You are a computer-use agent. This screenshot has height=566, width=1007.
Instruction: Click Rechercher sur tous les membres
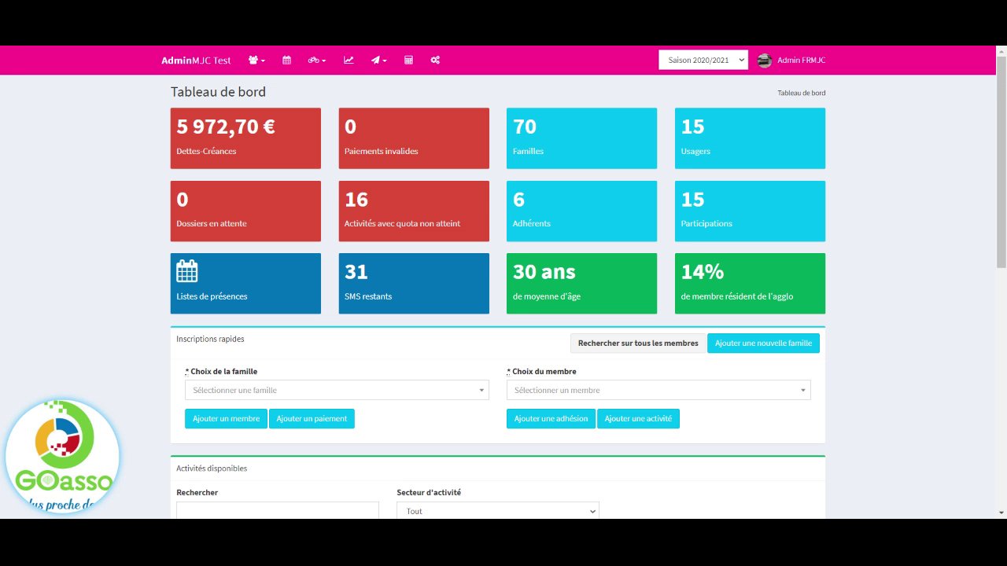pos(638,343)
